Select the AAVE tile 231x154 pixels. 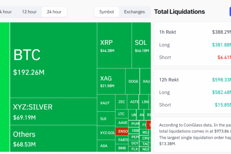123,122
